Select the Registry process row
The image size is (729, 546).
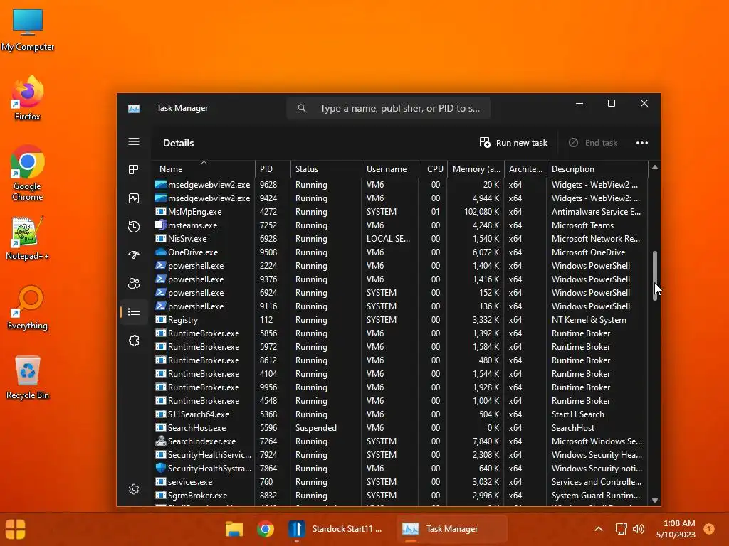click(400, 320)
